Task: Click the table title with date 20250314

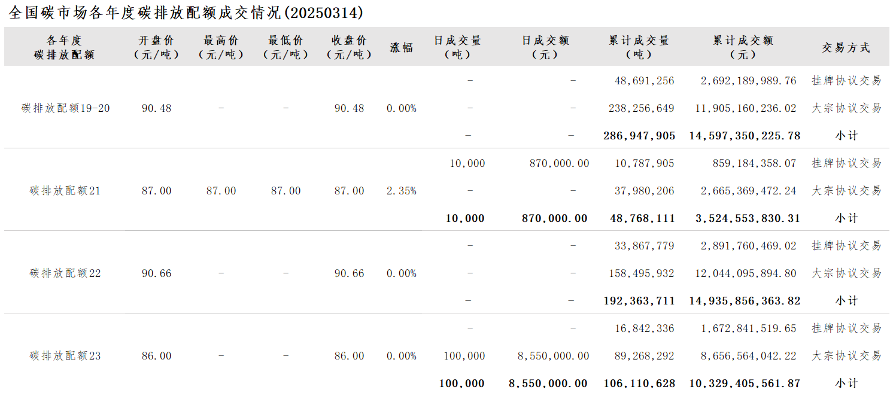Action: (x=186, y=13)
